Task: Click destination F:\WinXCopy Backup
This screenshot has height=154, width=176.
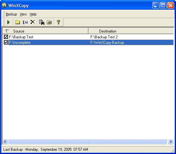Action: click(x=107, y=43)
